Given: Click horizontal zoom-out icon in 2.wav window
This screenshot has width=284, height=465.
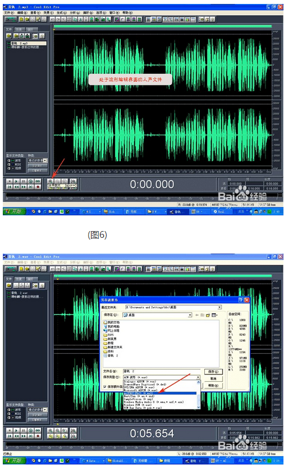Looking at the screenshot, I should click(57, 430).
